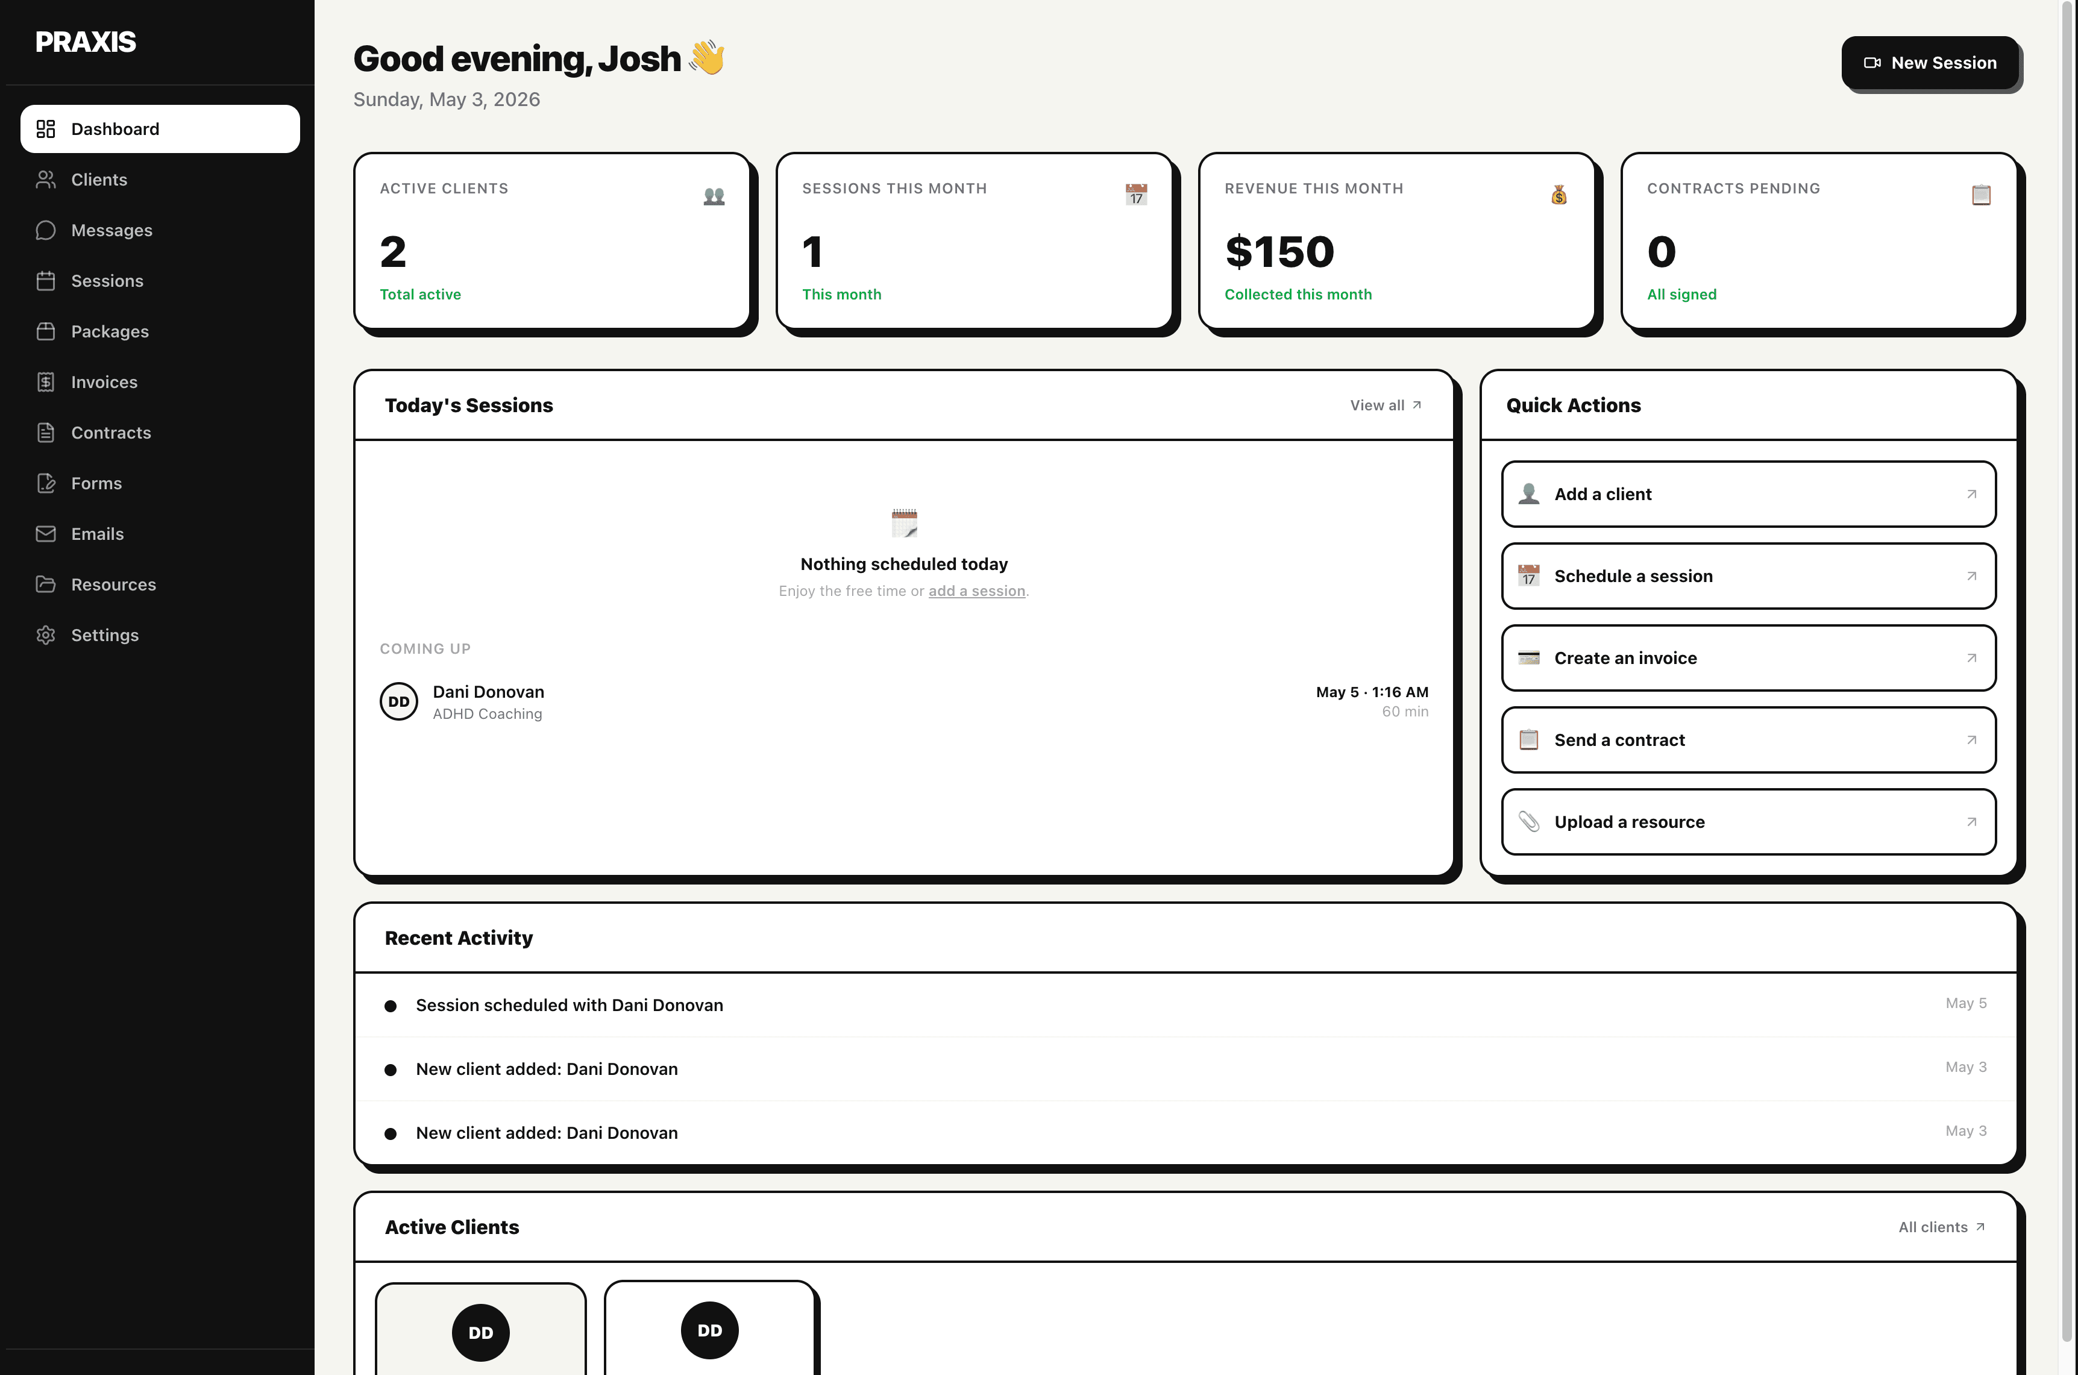Click the Forms pencil icon in the sidebar
The width and height of the screenshot is (2078, 1375).
click(46, 483)
